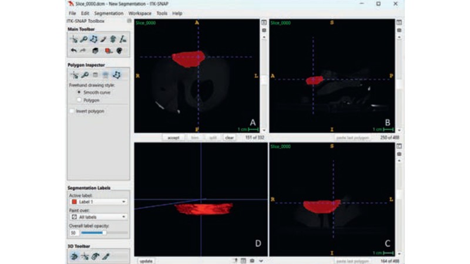Screen dimensions: 470x264
Task: Select the 3D crosshair tool
Action: pos(85,256)
